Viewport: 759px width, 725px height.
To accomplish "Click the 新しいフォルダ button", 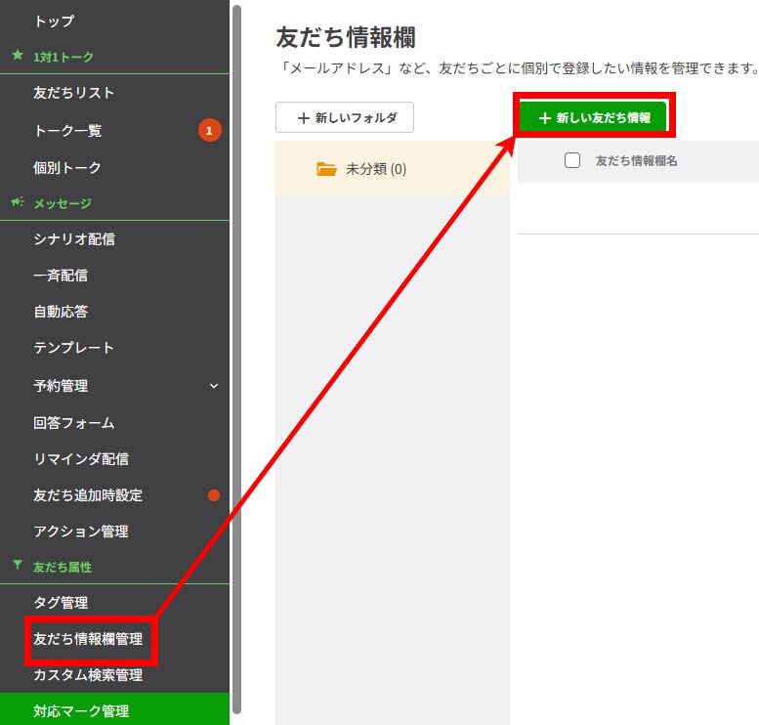I will tap(345, 117).
